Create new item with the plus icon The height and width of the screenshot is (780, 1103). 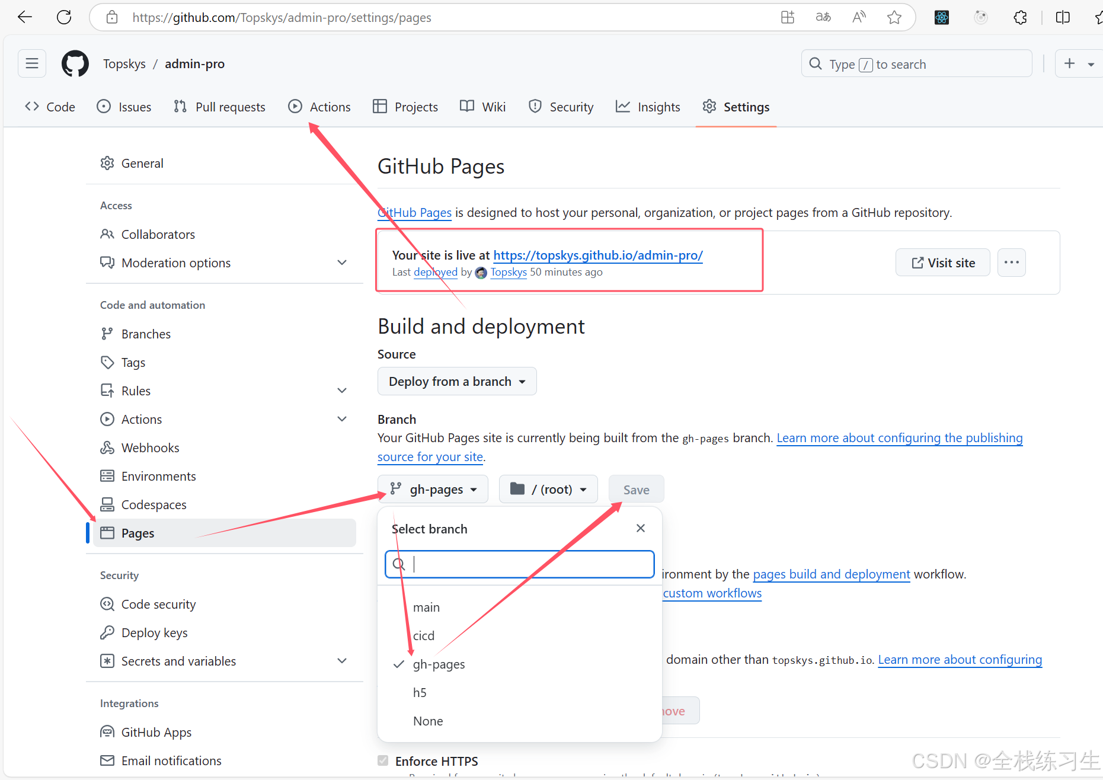click(x=1069, y=63)
